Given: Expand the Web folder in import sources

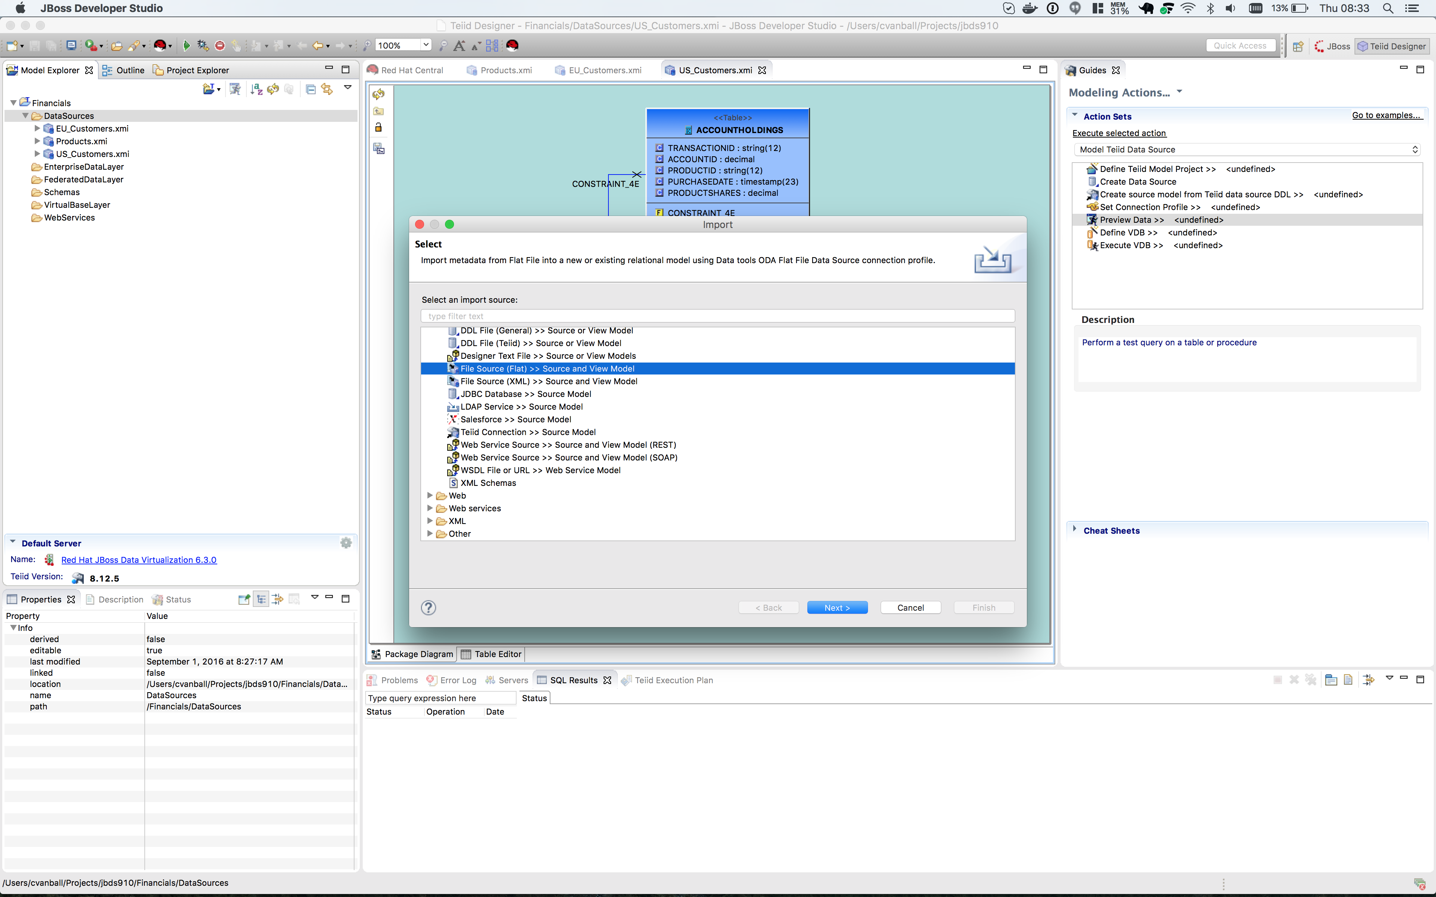Looking at the screenshot, I should [x=430, y=495].
